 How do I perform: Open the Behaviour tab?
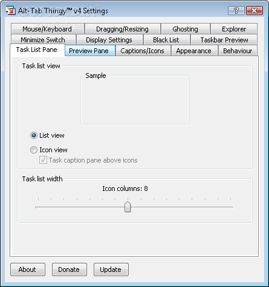coord(238,51)
